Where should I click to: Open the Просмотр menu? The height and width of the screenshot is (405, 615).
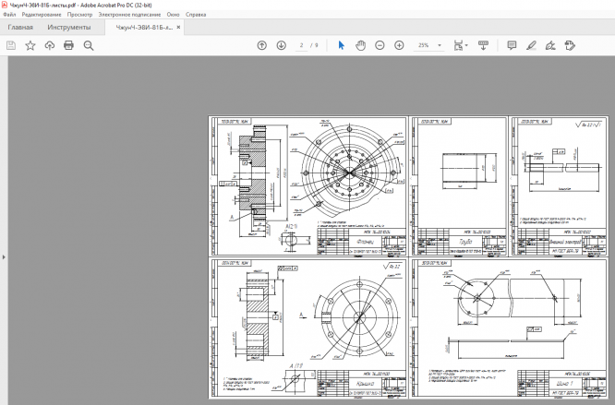[79, 16]
